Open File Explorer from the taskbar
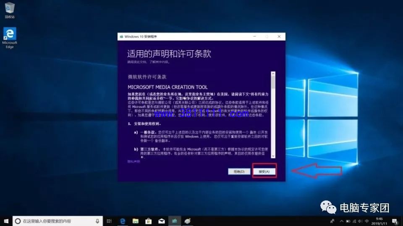 (136, 221)
